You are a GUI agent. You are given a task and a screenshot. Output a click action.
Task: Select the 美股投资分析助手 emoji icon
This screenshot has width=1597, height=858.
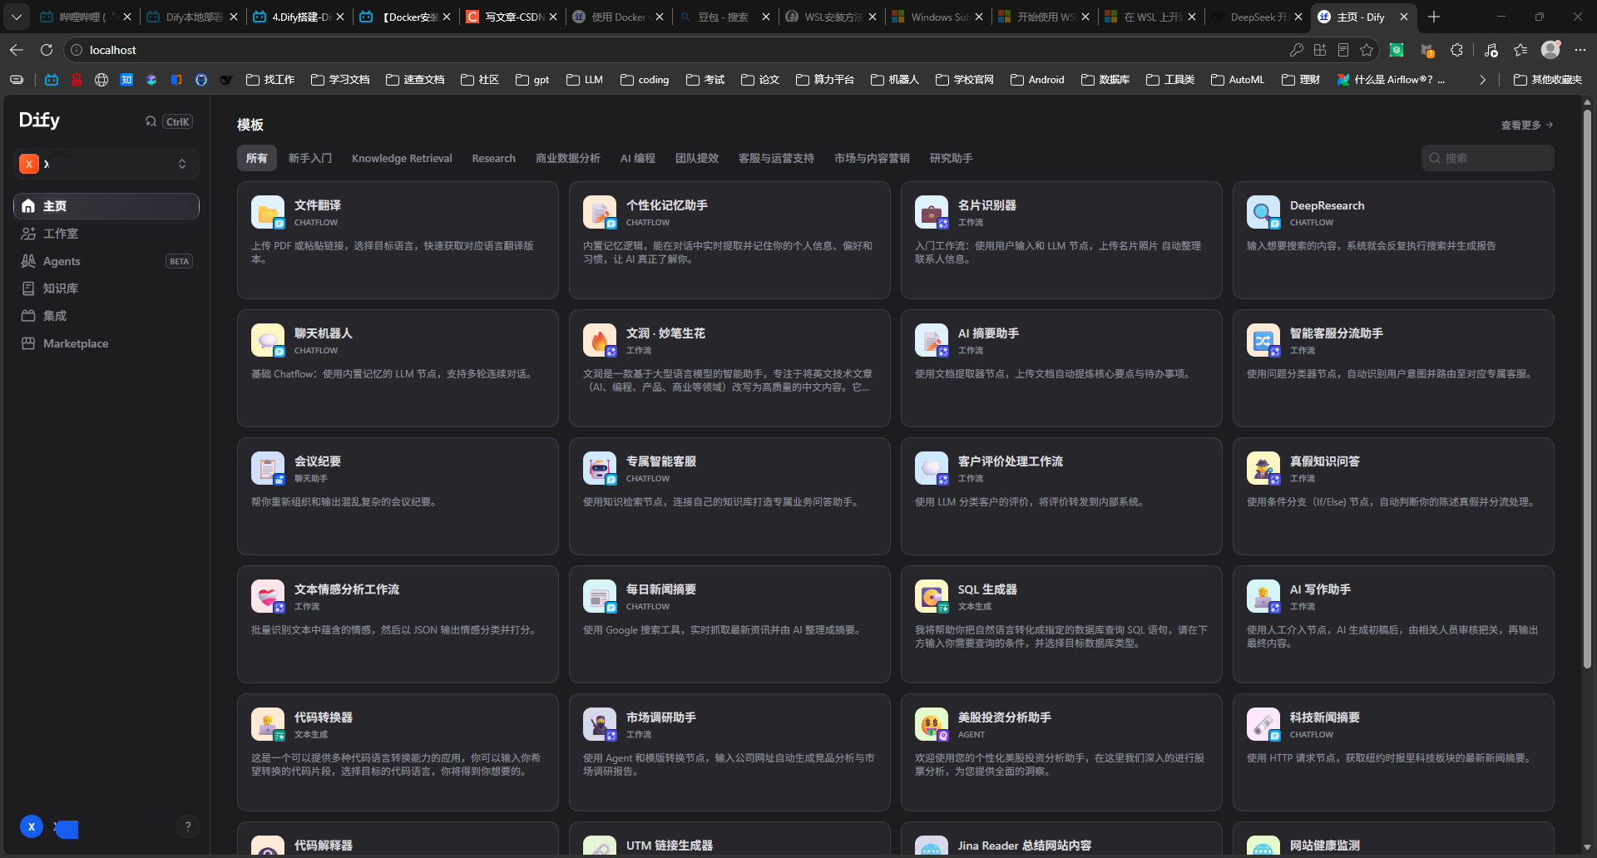point(932,725)
